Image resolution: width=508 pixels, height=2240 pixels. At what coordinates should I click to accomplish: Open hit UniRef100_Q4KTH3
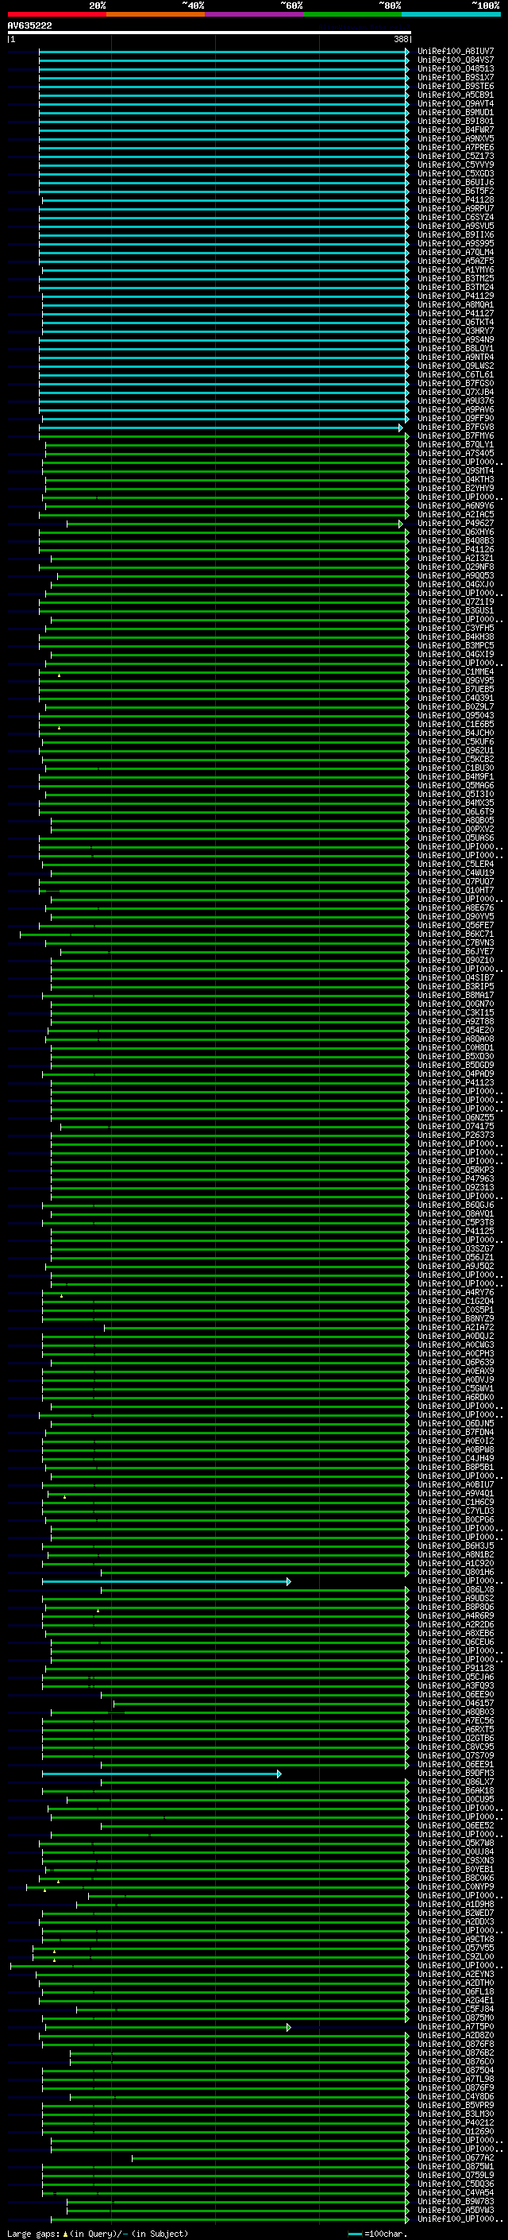coord(455,480)
